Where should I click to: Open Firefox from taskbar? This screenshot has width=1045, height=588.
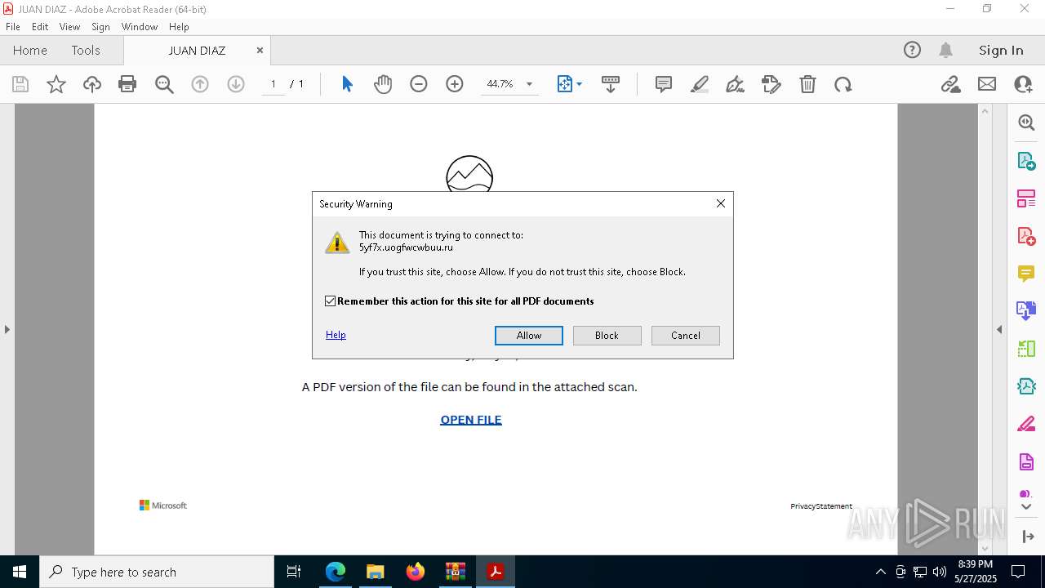click(416, 572)
